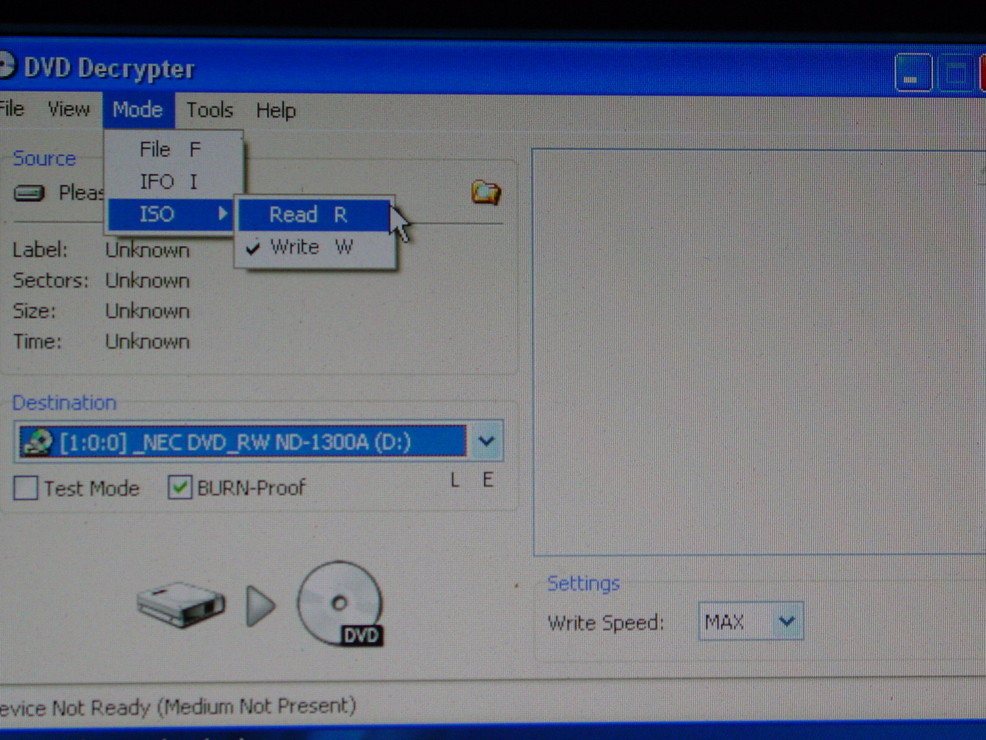Click the Write Speed label

pyautogui.click(x=606, y=623)
